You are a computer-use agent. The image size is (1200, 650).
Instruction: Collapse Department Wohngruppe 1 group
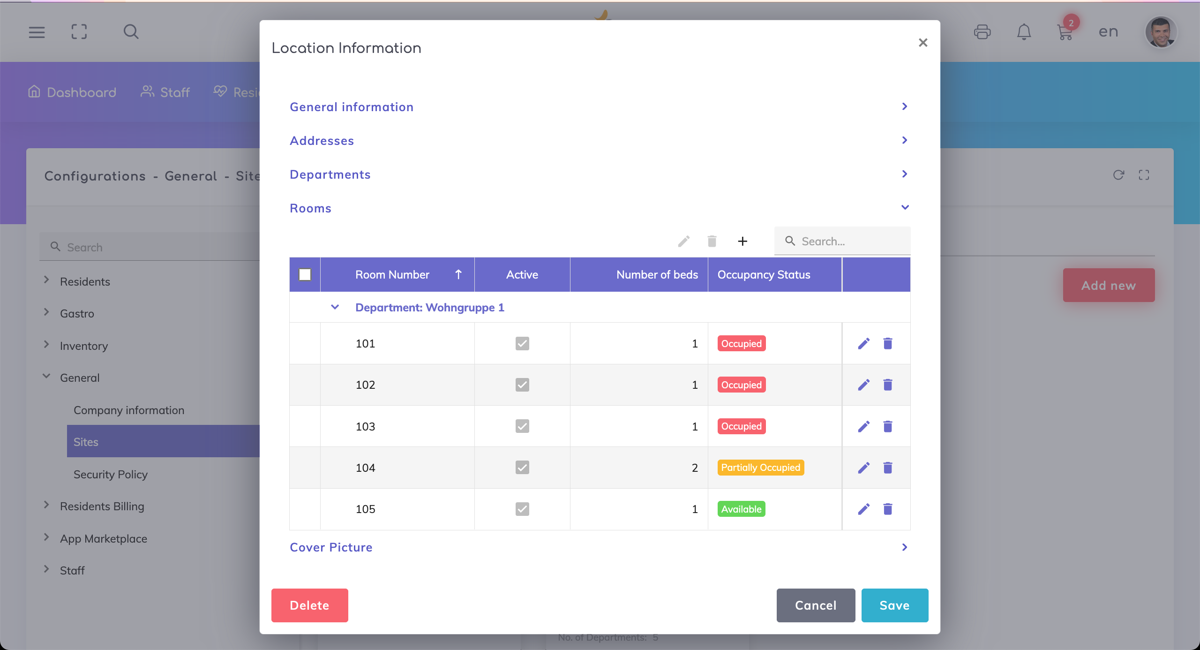click(x=335, y=307)
